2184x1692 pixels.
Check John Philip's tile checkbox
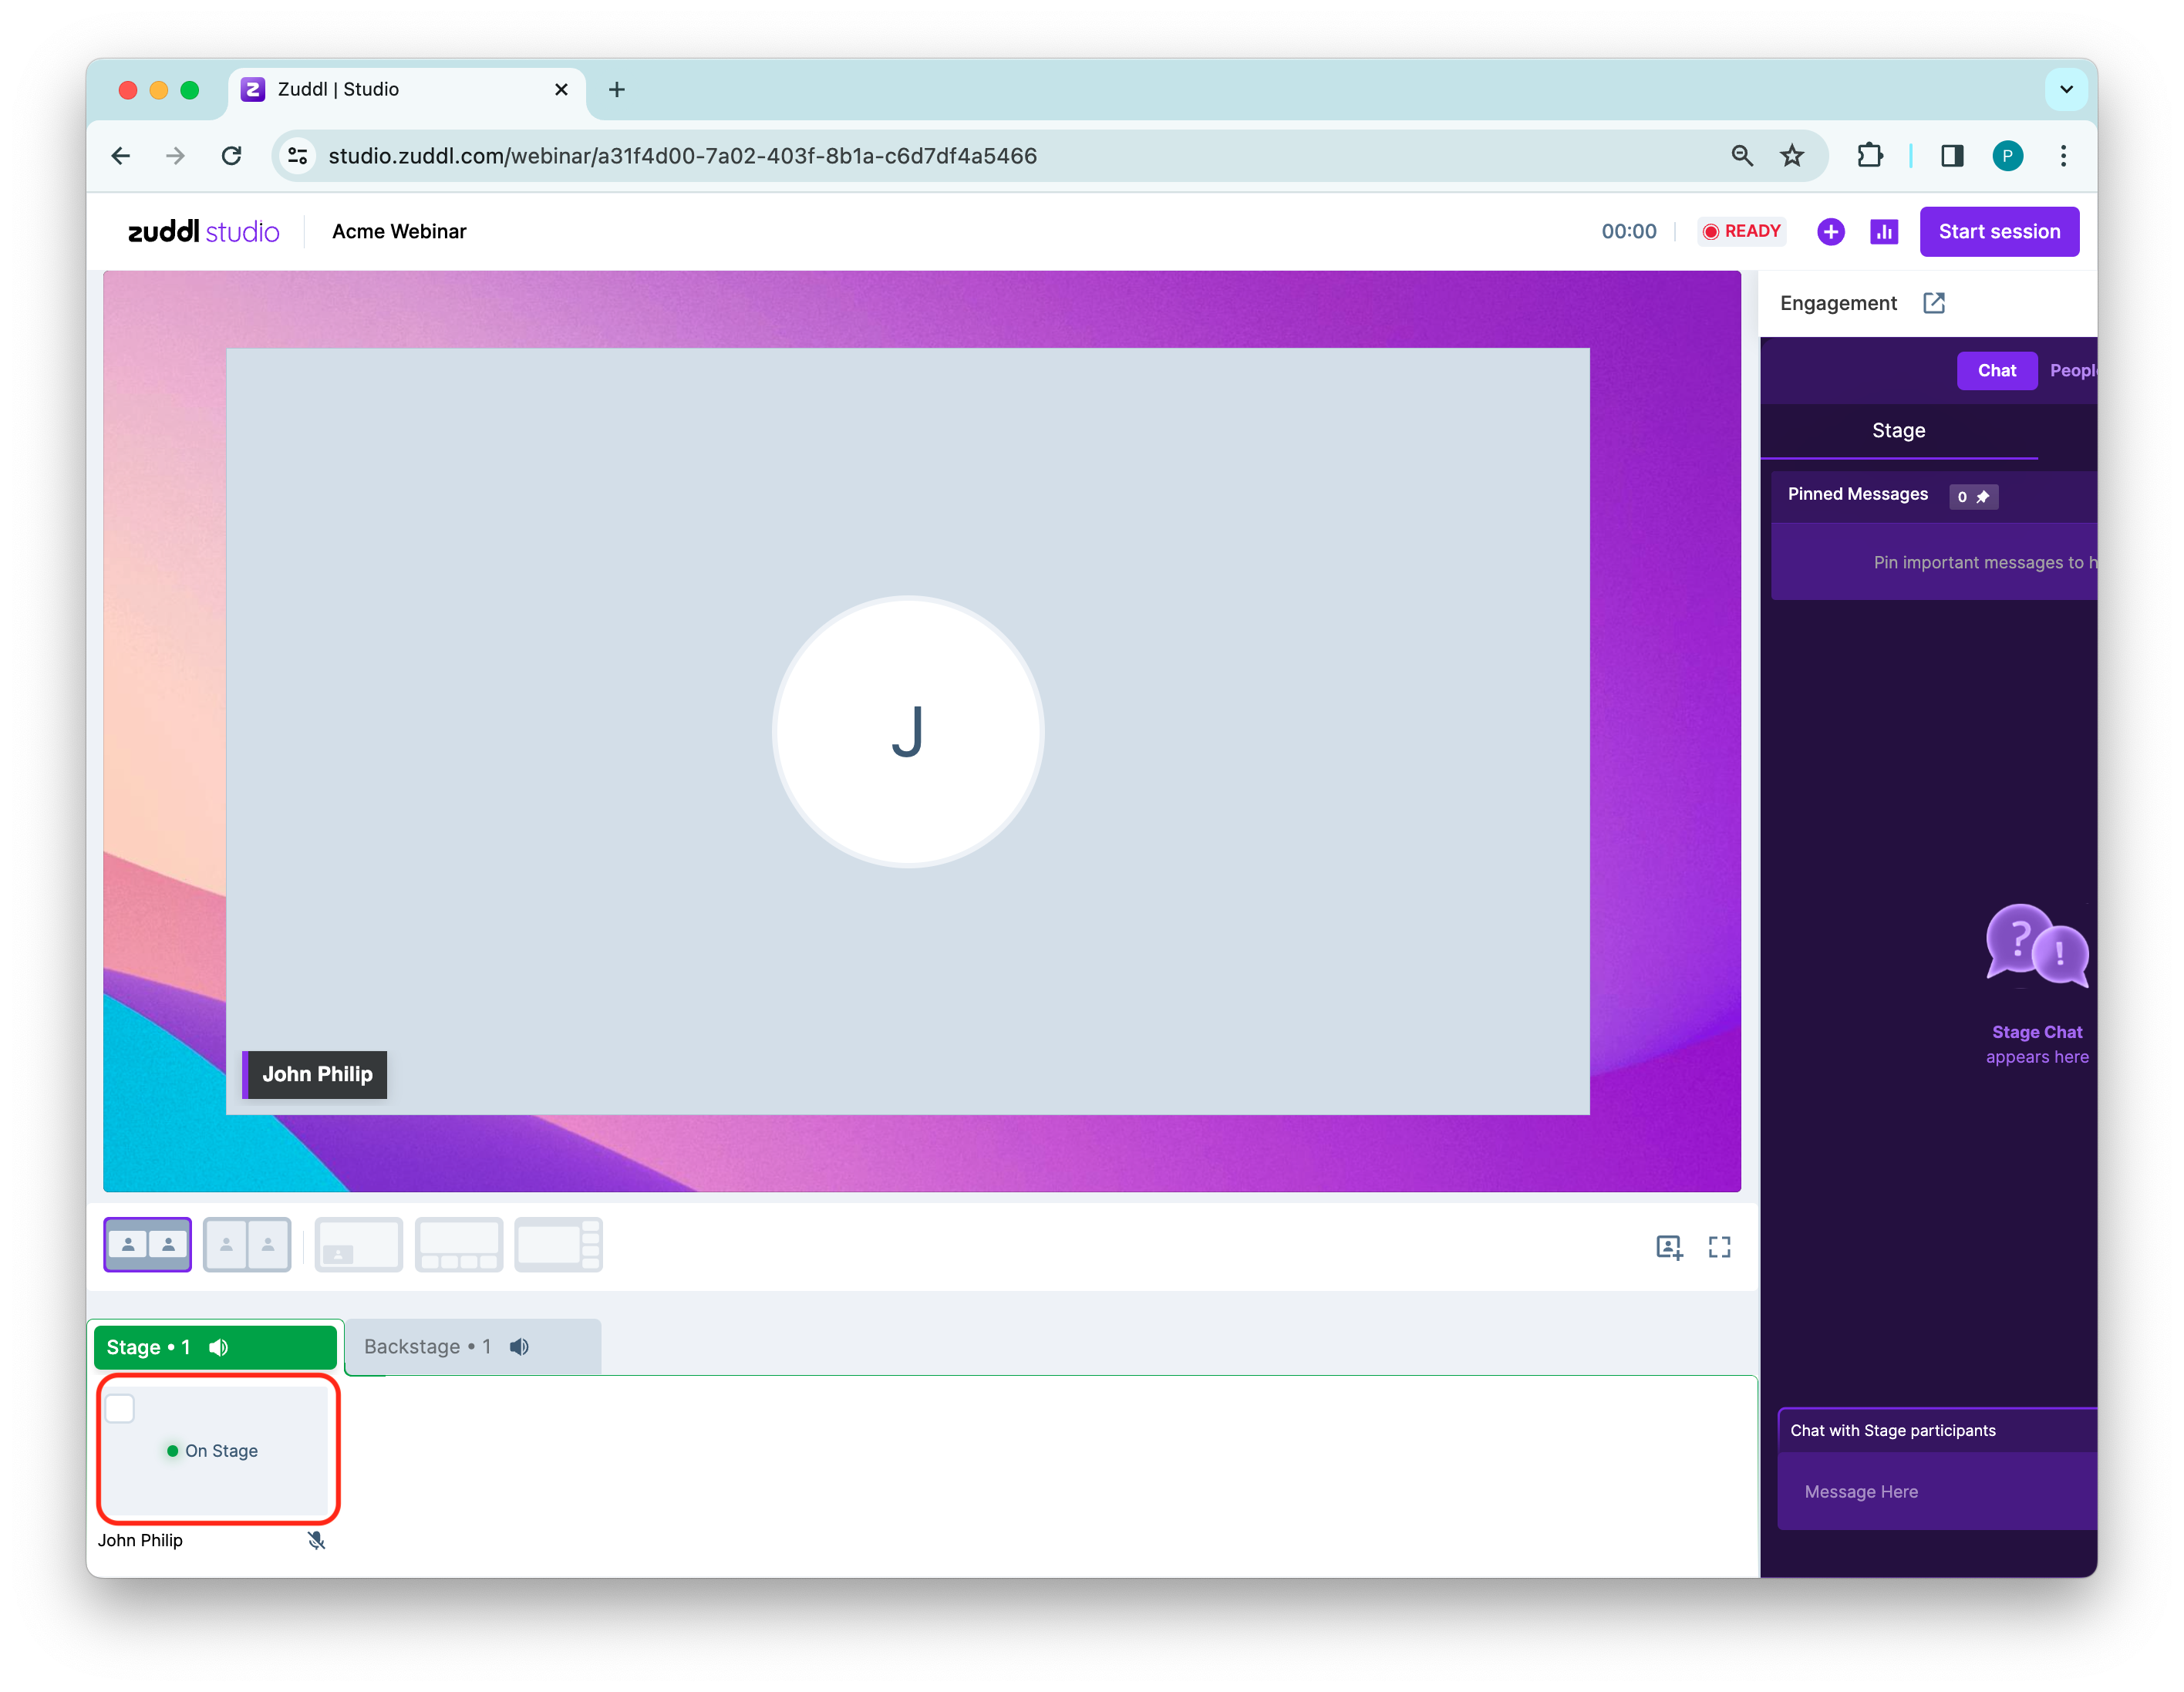pos(120,1408)
